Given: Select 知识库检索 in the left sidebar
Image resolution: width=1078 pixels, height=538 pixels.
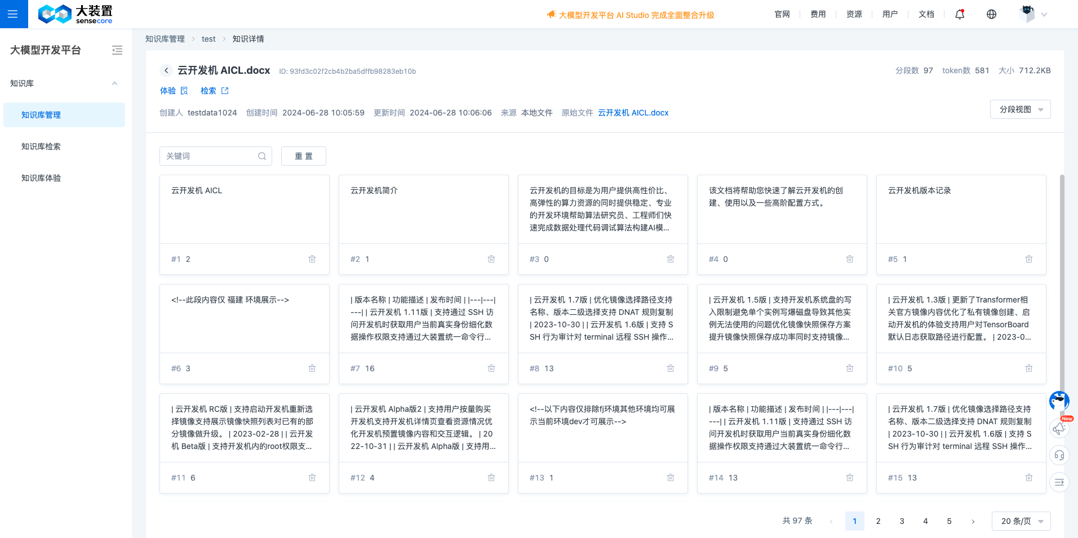Looking at the screenshot, I should coord(41,146).
